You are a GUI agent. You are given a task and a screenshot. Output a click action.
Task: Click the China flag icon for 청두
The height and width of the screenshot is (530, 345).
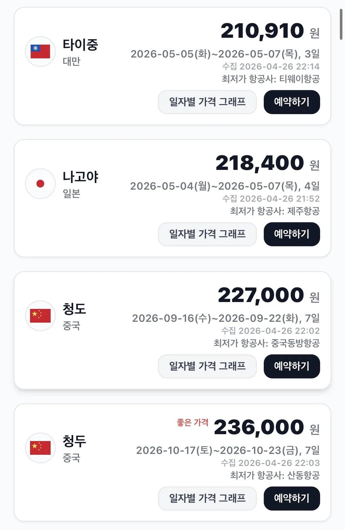coord(40,448)
